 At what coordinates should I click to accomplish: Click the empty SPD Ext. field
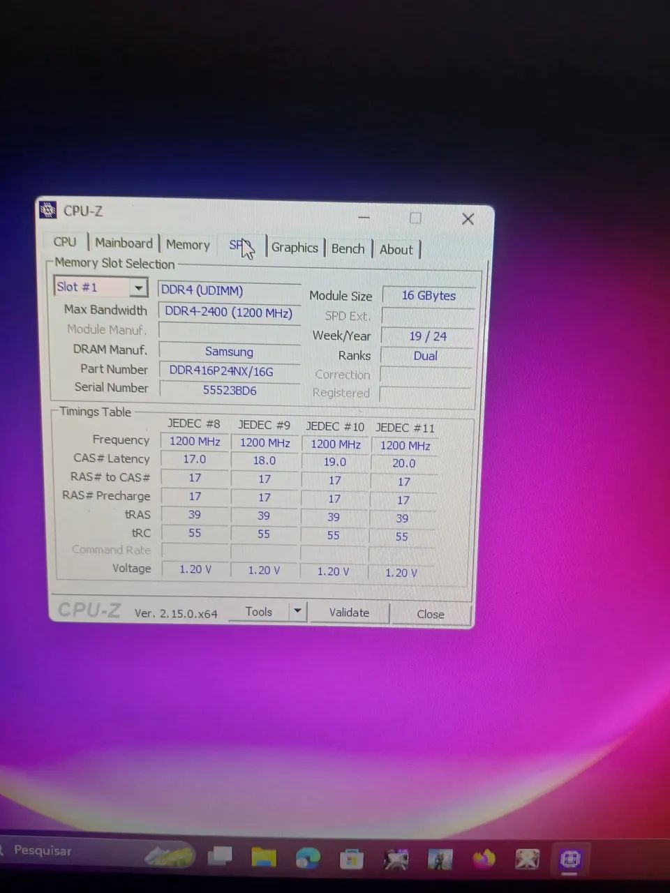(x=429, y=316)
